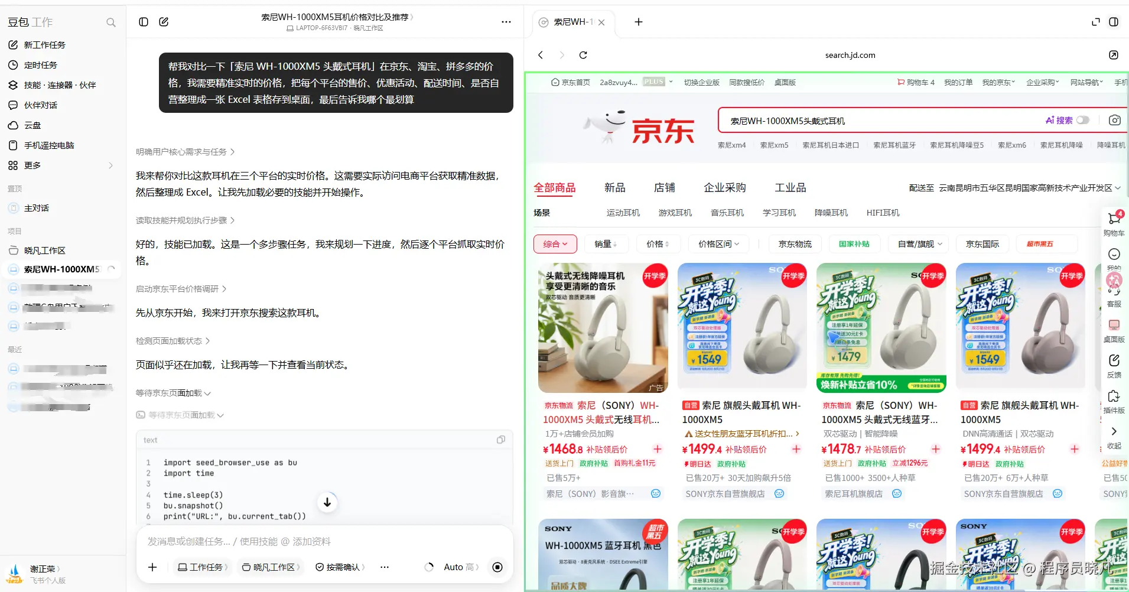Screen dimensions: 1129x592
Task: Close the 索尼WH-1 browser tab
Action: [x=601, y=22]
